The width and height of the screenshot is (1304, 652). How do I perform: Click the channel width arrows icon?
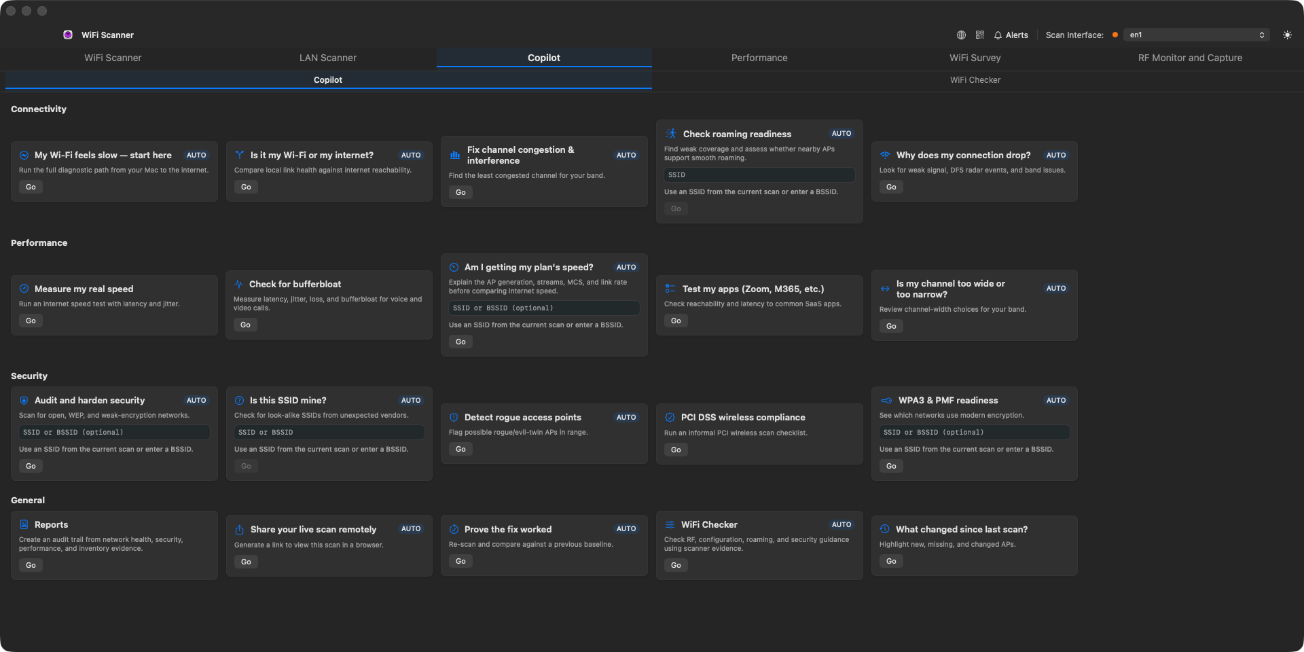885,289
